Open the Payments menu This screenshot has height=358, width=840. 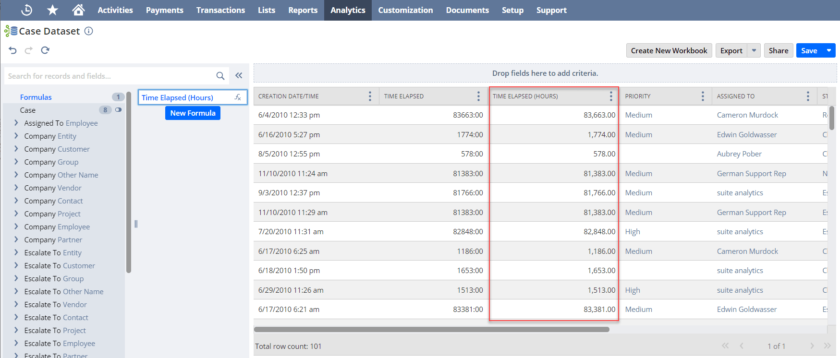click(x=165, y=10)
